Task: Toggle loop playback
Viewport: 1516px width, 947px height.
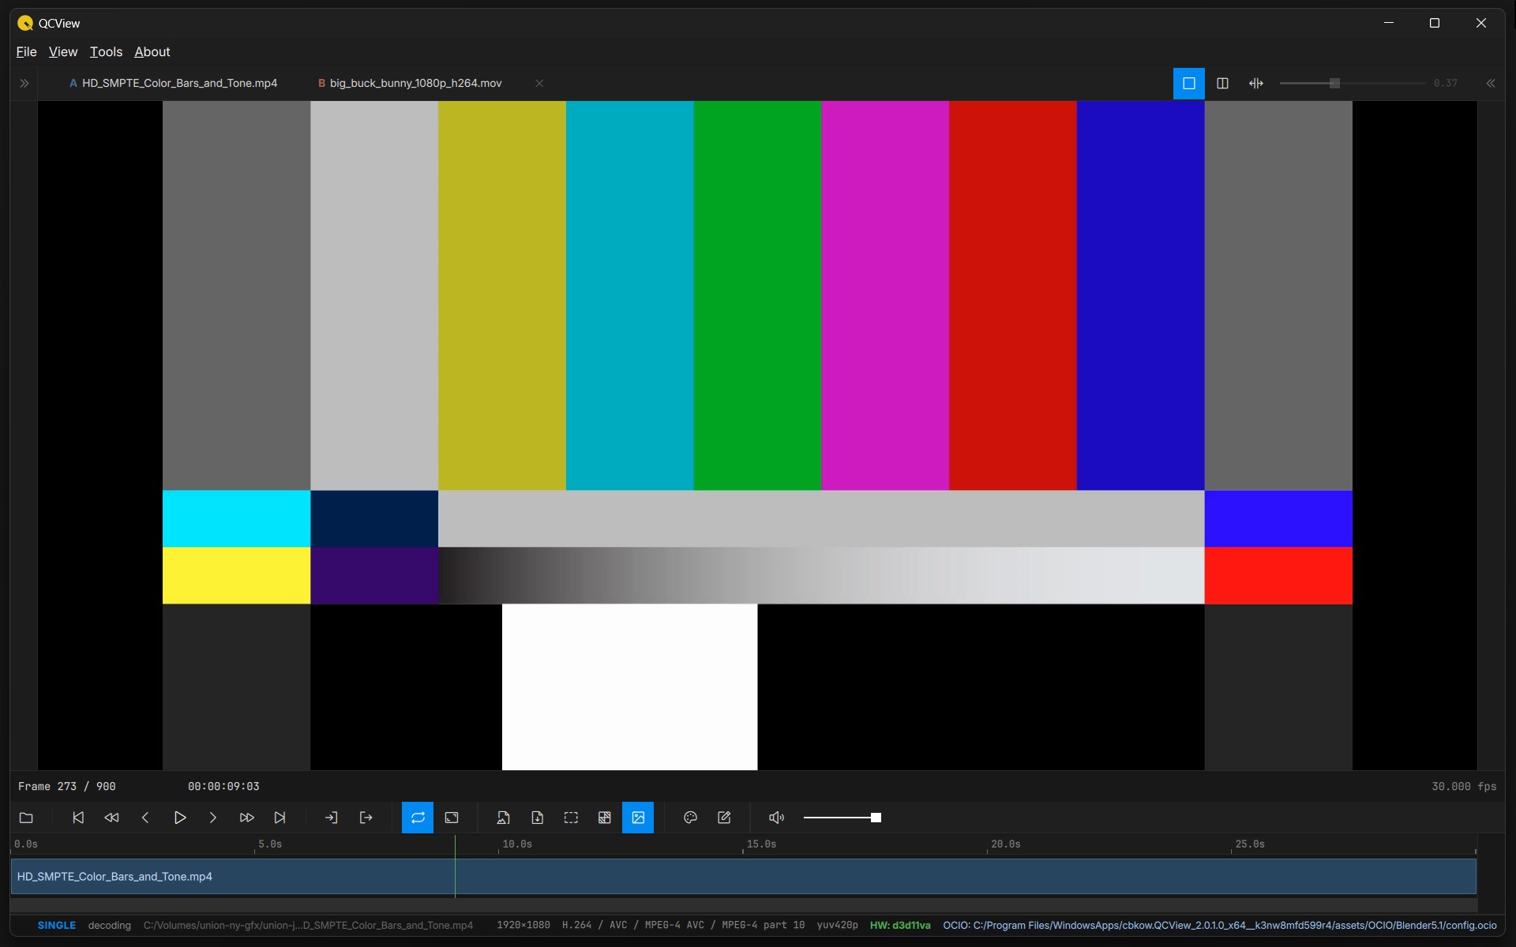Action: pyautogui.click(x=418, y=818)
